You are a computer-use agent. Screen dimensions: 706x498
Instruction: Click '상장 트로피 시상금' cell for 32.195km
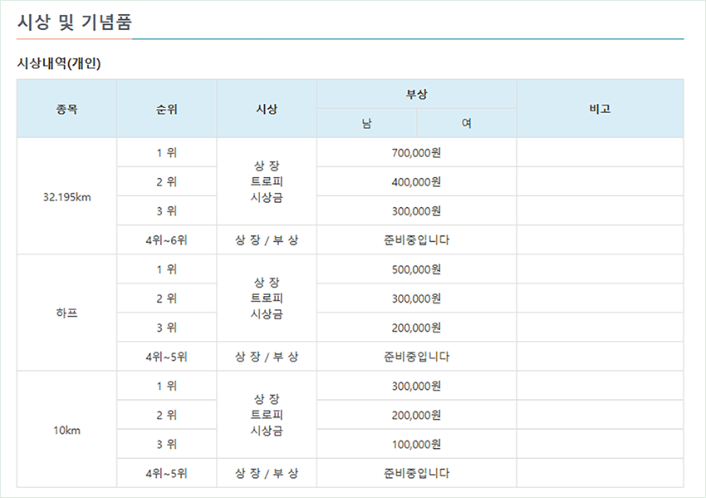click(x=267, y=181)
